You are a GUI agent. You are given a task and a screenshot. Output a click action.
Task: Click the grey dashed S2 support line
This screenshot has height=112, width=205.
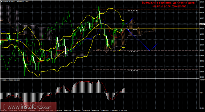pos(146,69)
